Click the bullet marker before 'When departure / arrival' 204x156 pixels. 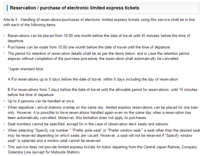(4, 107)
